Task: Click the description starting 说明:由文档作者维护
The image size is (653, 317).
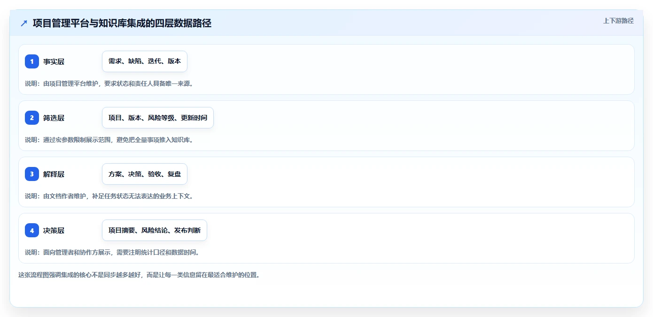Action: pos(109,196)
